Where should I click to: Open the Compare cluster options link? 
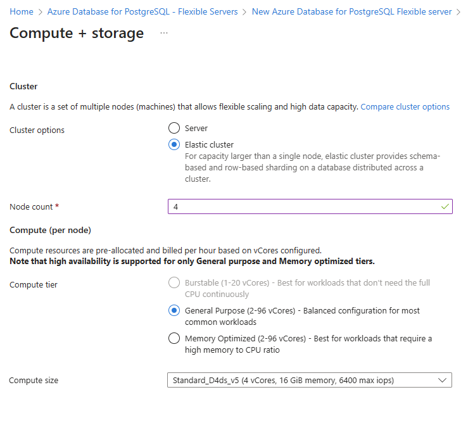[x=405, y=107]
